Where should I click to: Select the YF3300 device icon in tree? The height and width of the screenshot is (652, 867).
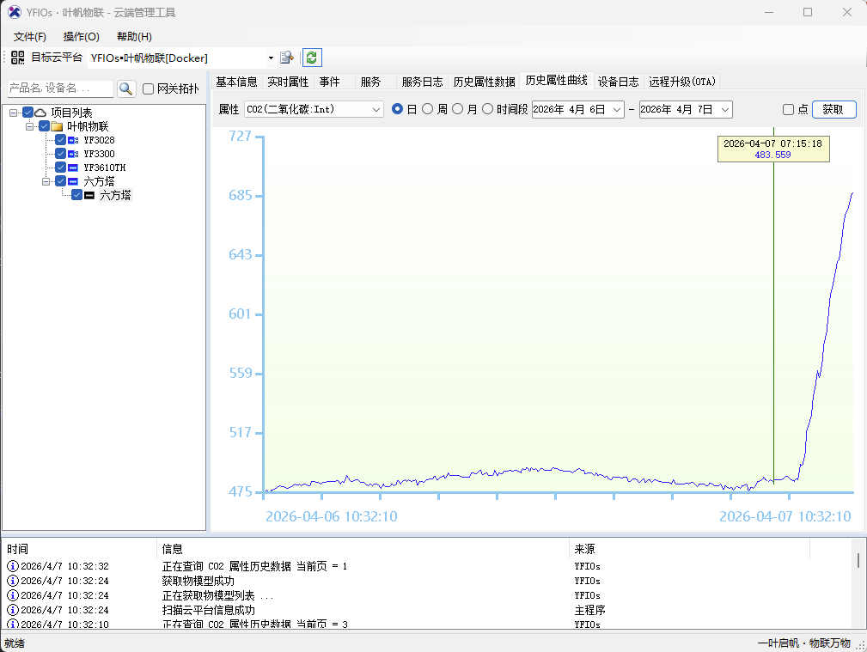pos(73,154)
